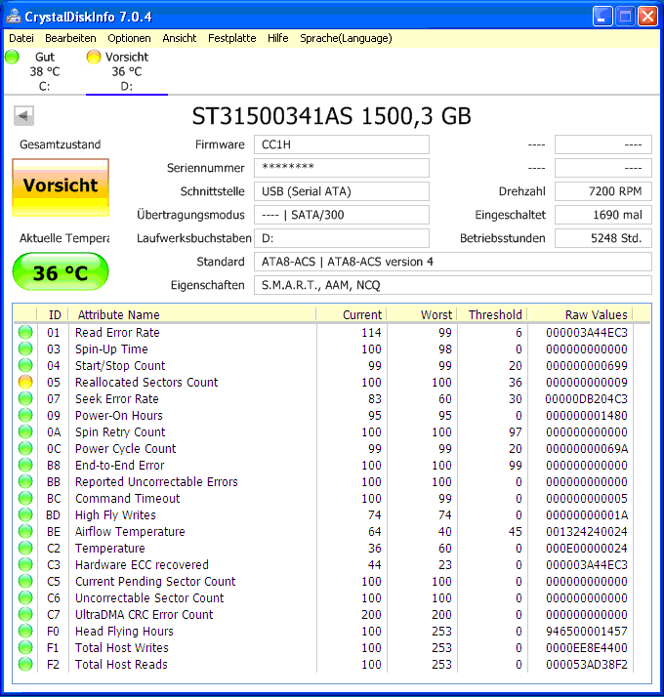Click the ID column header
664x697 pixels.
[x=54, y=314]
